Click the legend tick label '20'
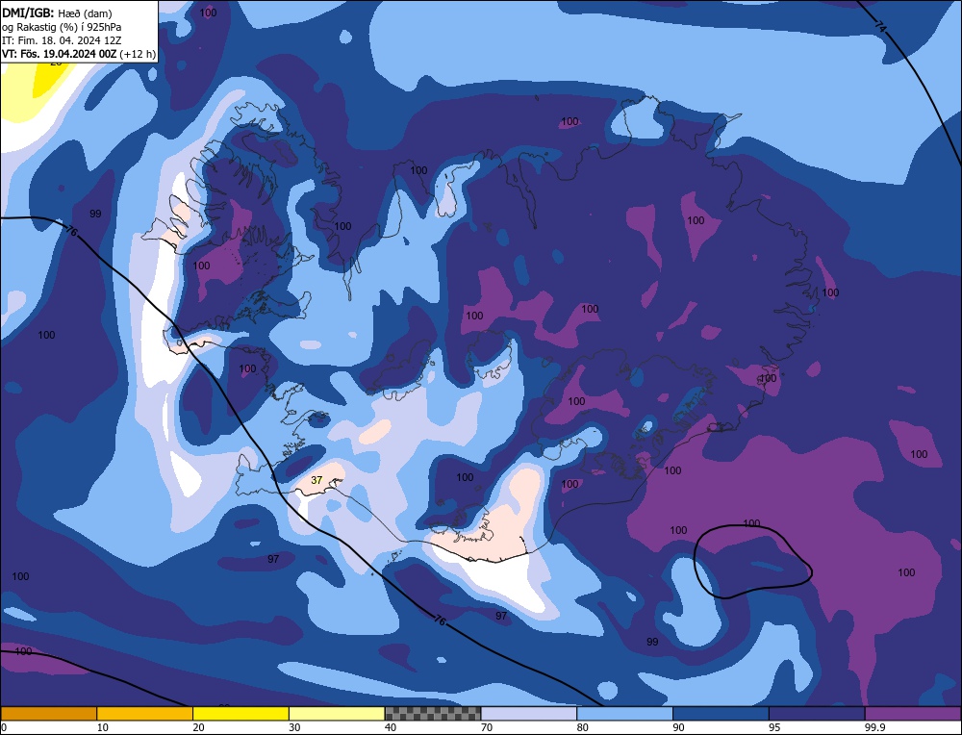This screenshot has height=735, width=962. [198, 727]
